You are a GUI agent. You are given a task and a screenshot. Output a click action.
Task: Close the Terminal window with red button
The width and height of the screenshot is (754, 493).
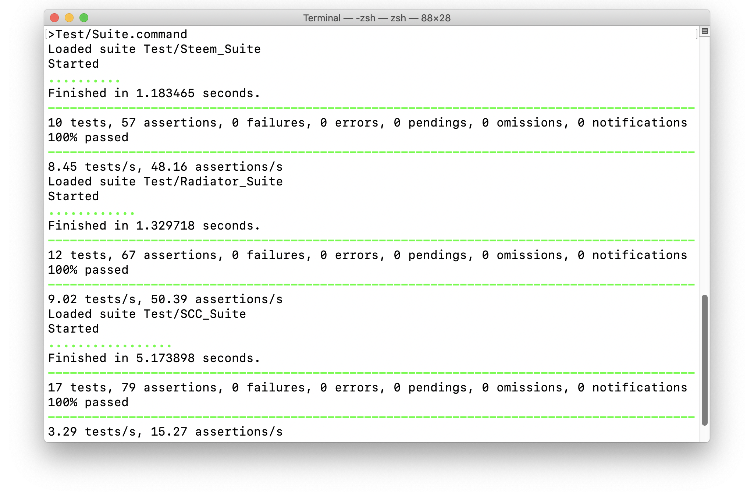tap(54, 18)
